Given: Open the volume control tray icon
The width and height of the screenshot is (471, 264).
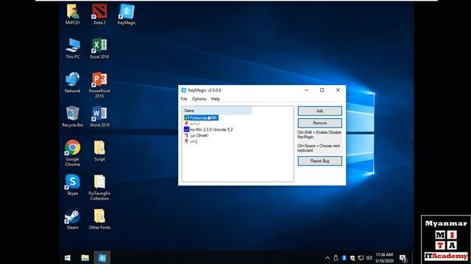Looking at the screenshot, I should (x=369, y=257).
